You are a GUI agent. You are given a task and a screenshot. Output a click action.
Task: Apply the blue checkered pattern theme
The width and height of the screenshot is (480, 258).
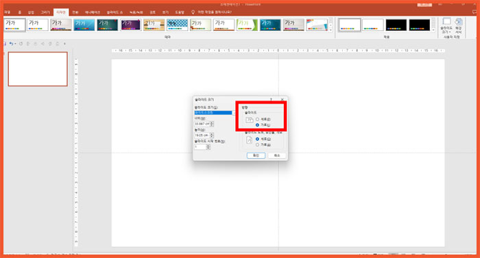click(177, 25)
